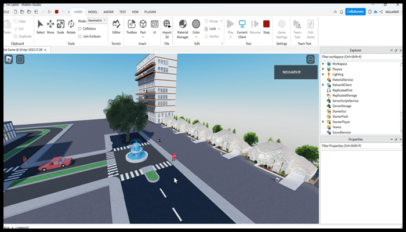Viewport: 406px width, 232px height.
Task: Click the Color edit icon
Action: coord(196,24)
